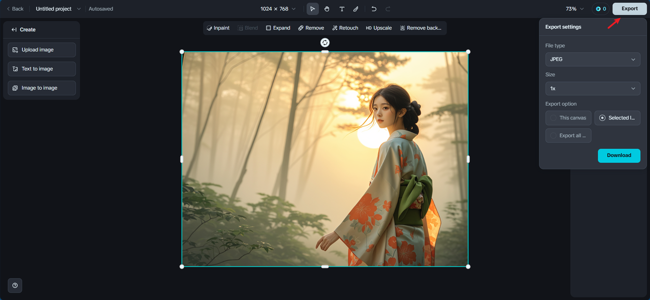Screen dimensions: 650x300
Task: Choose the Blend tool
Action: pos(248,28)
